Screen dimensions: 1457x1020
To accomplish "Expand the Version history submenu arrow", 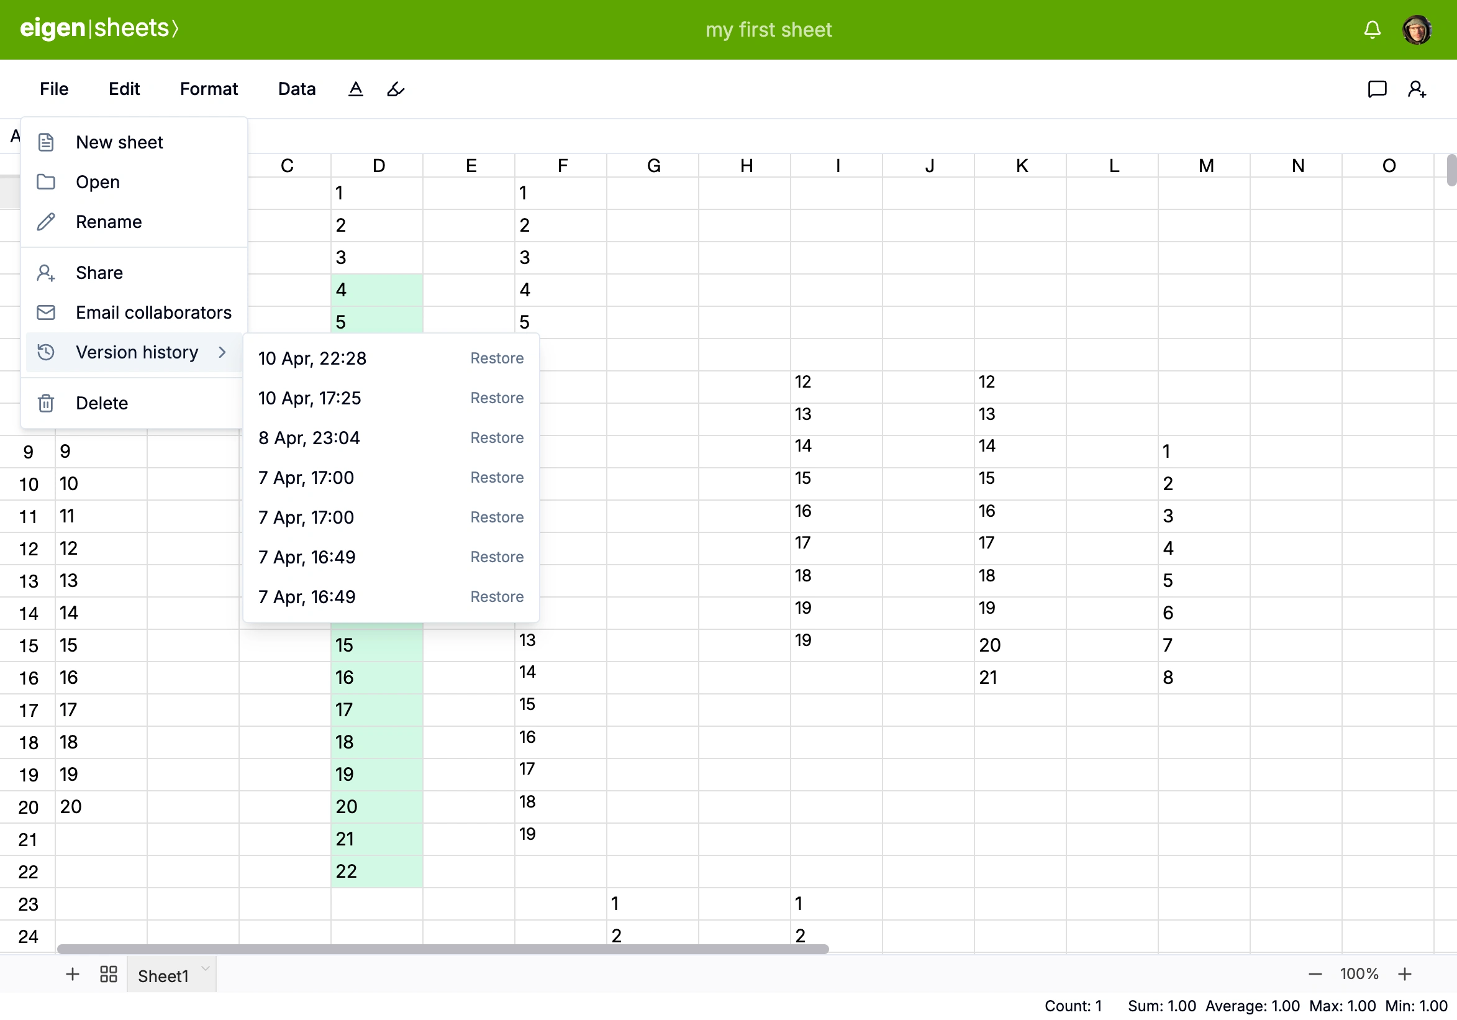I will point(222,352).
